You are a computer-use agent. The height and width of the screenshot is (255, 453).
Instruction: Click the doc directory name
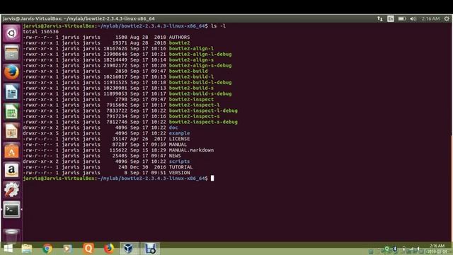(x=173, y=127)
